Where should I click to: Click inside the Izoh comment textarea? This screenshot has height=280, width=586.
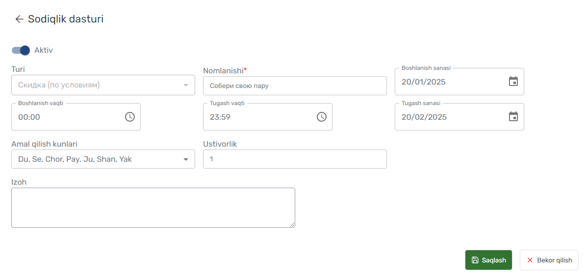pyautogui.click(x=153, y=207)
